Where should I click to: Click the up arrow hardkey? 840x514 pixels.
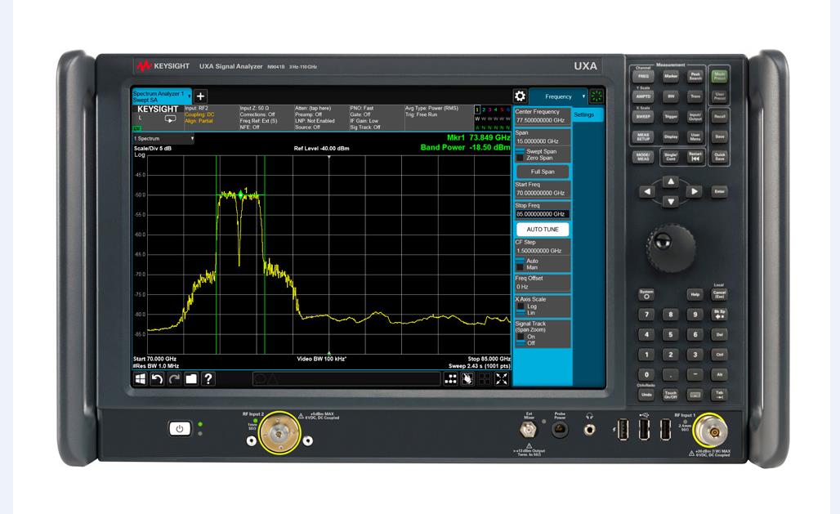point(671,181)
